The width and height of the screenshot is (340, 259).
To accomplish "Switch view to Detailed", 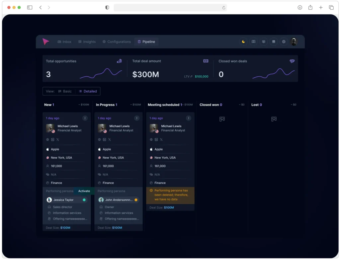I will click(88, 91).
